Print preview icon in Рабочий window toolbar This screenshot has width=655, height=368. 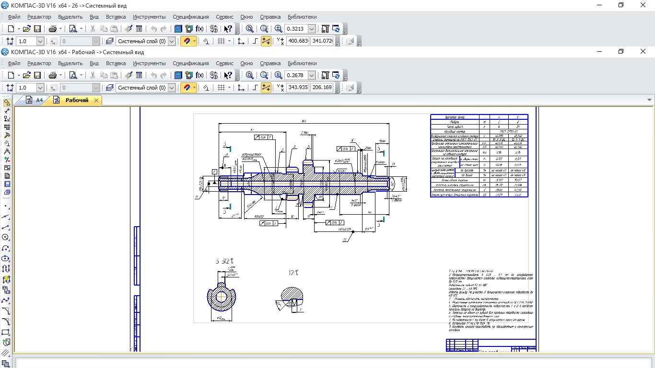[x=73, y=75]
